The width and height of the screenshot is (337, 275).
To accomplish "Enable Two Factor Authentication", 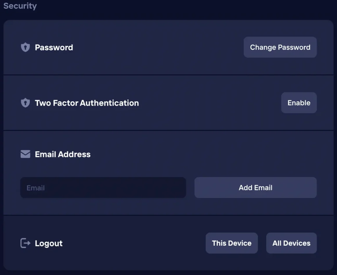I will pyautogui.click(x=299, y=103).
